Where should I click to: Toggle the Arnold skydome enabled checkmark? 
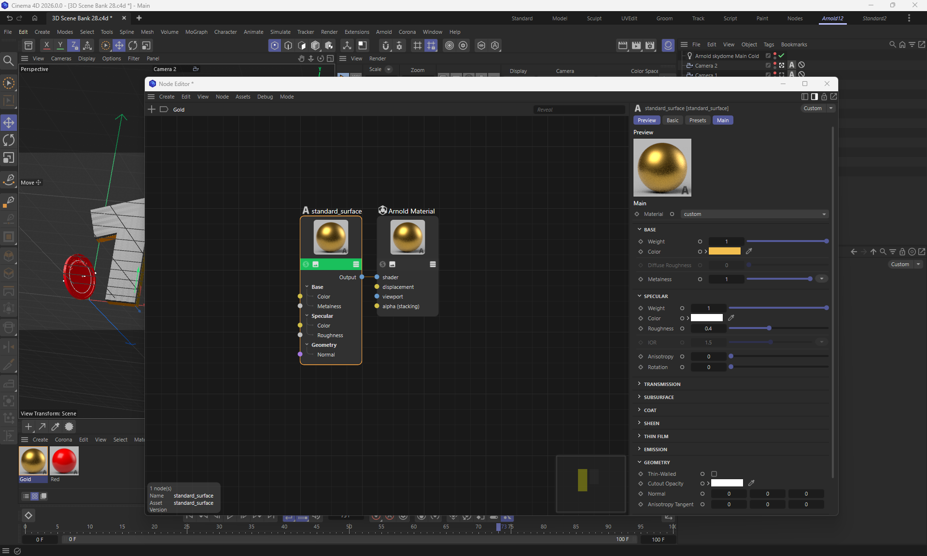tap(781, 56)
